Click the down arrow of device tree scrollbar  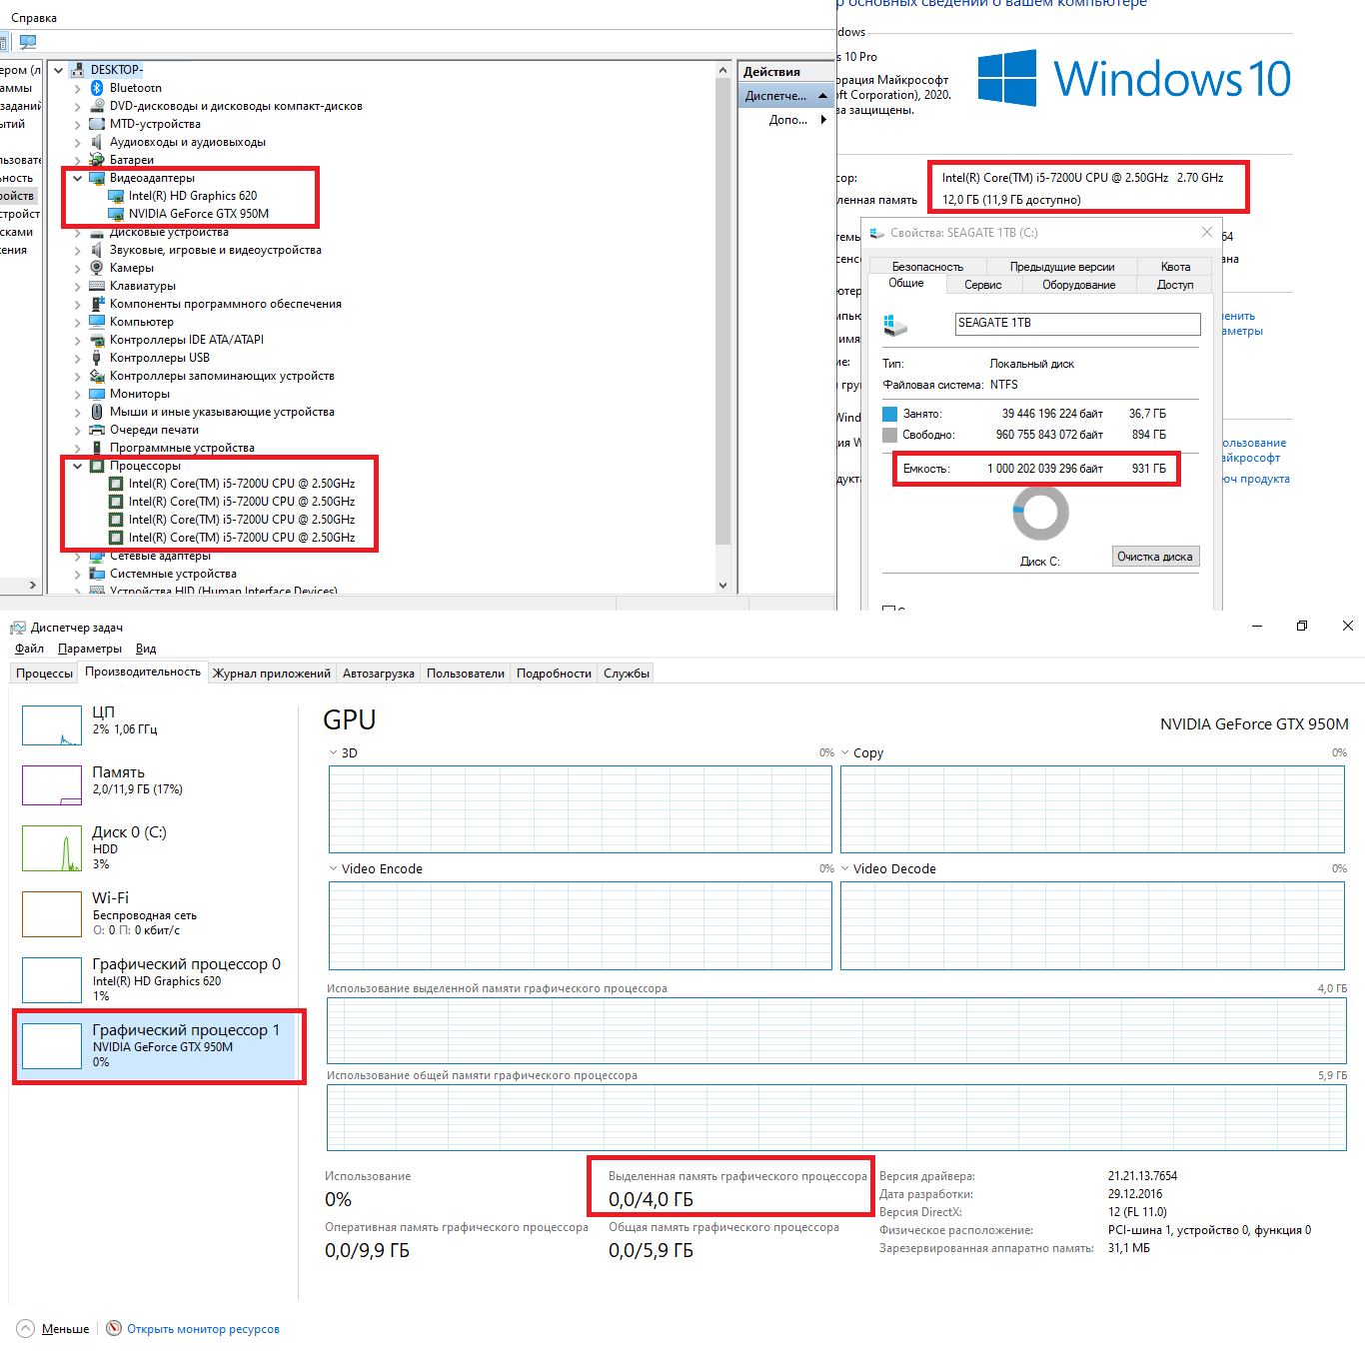(723, 586)
